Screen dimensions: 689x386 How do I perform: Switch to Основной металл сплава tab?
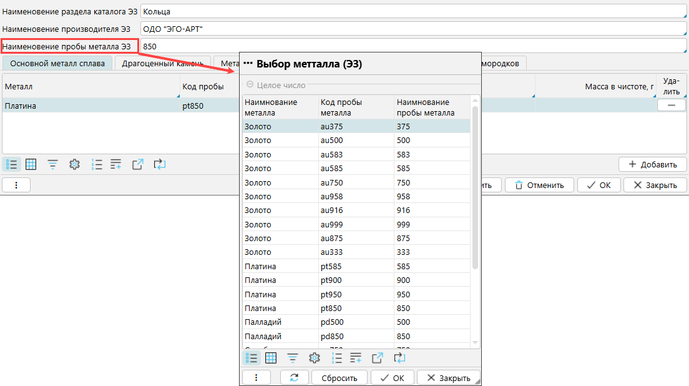pos(57,63)
